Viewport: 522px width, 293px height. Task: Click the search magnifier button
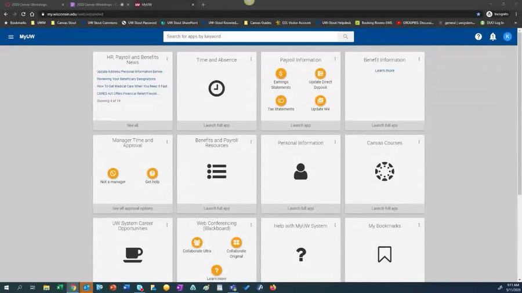click(346, 36)
